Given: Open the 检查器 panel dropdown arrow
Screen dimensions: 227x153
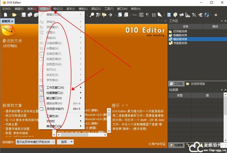Looking at the screenshot, I should (x=222, y=90).
